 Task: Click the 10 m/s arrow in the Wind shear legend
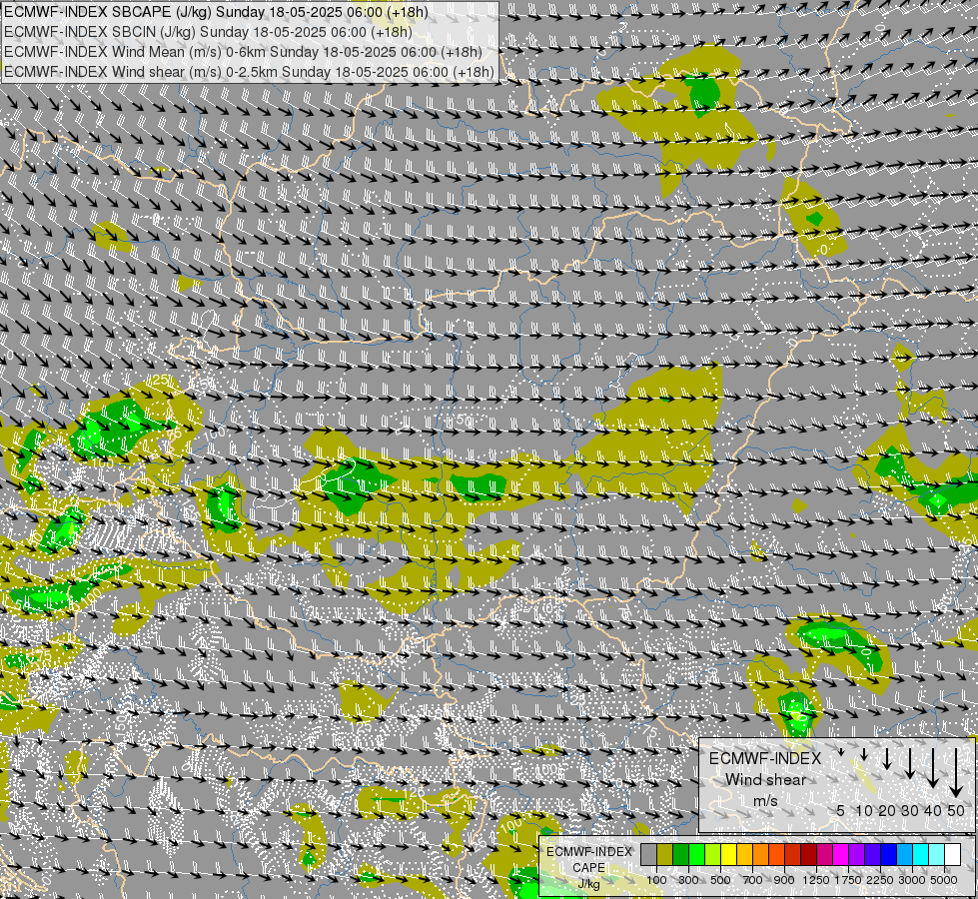(864, 755)
